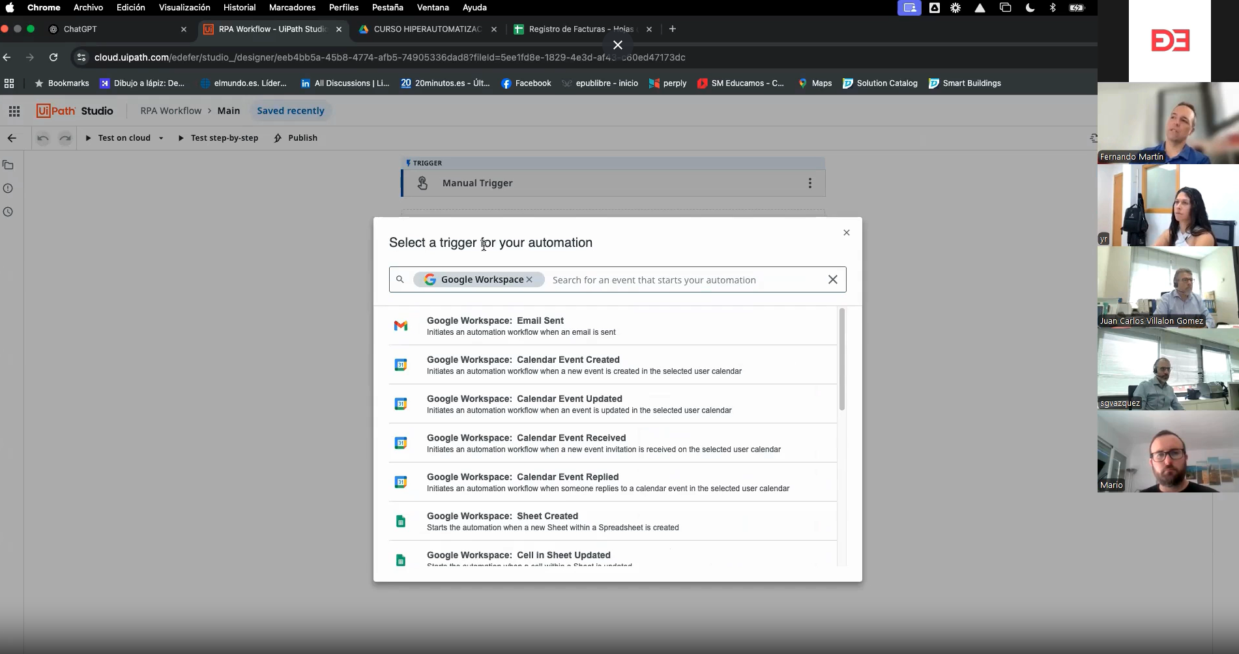This screenshot has height=654, width=1239.
Task: Open the UiPath apps grid launcher
Action: [14, 111]
